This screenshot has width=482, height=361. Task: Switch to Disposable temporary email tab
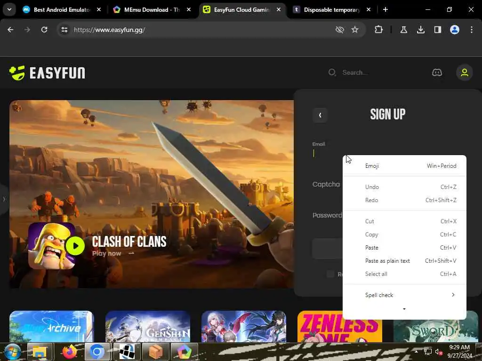pyautogui.click(x=331, y=9)
